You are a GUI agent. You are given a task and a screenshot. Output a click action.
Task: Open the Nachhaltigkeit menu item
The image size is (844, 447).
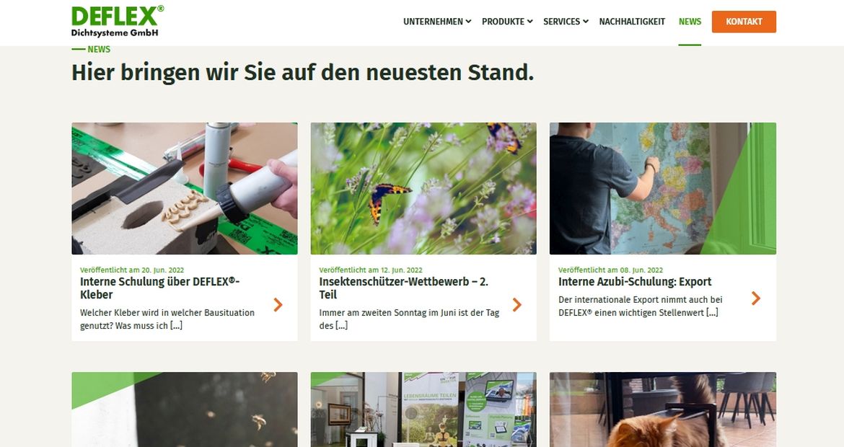632,22
